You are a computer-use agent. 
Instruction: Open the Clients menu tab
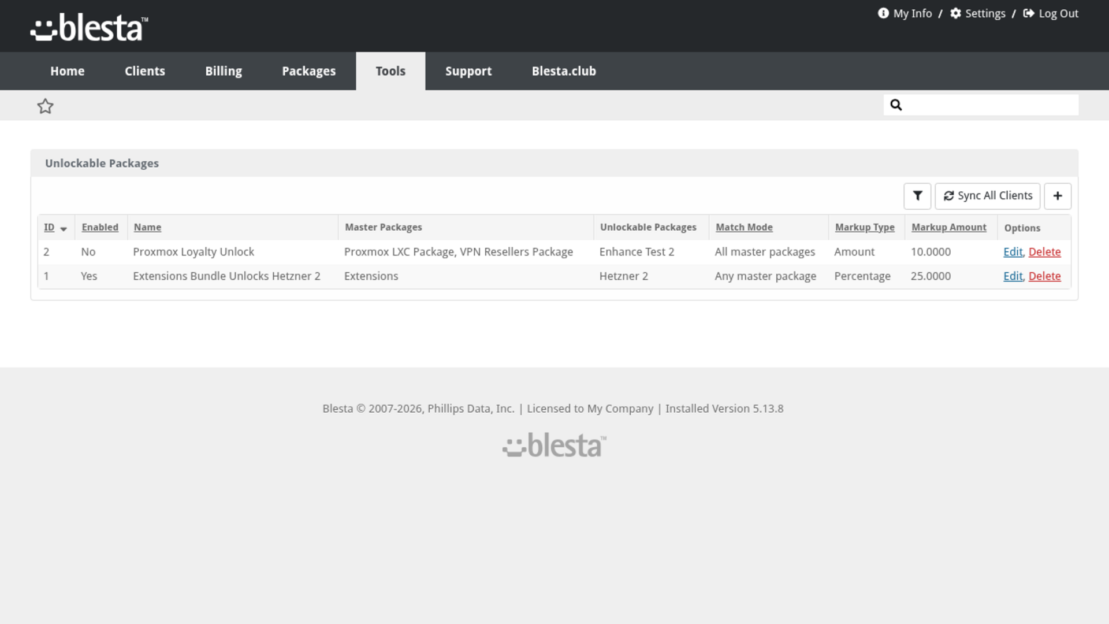point(145,71)
